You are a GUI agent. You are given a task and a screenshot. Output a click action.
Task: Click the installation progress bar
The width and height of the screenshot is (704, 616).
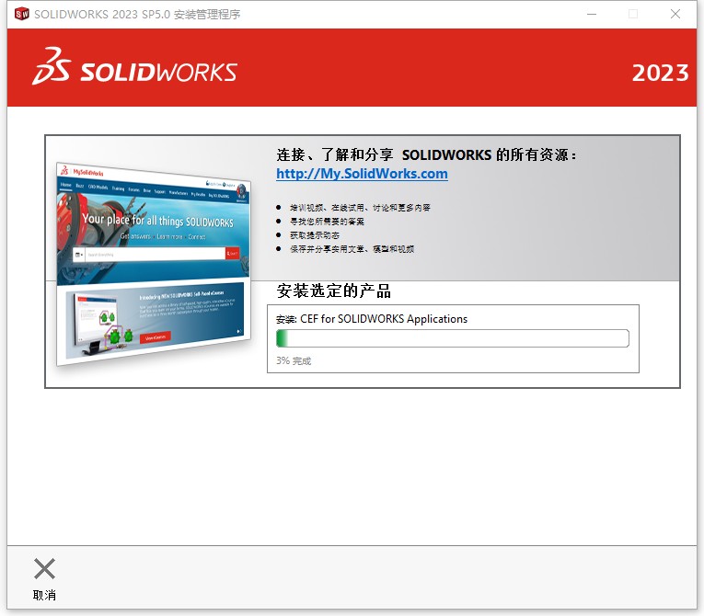453,338
